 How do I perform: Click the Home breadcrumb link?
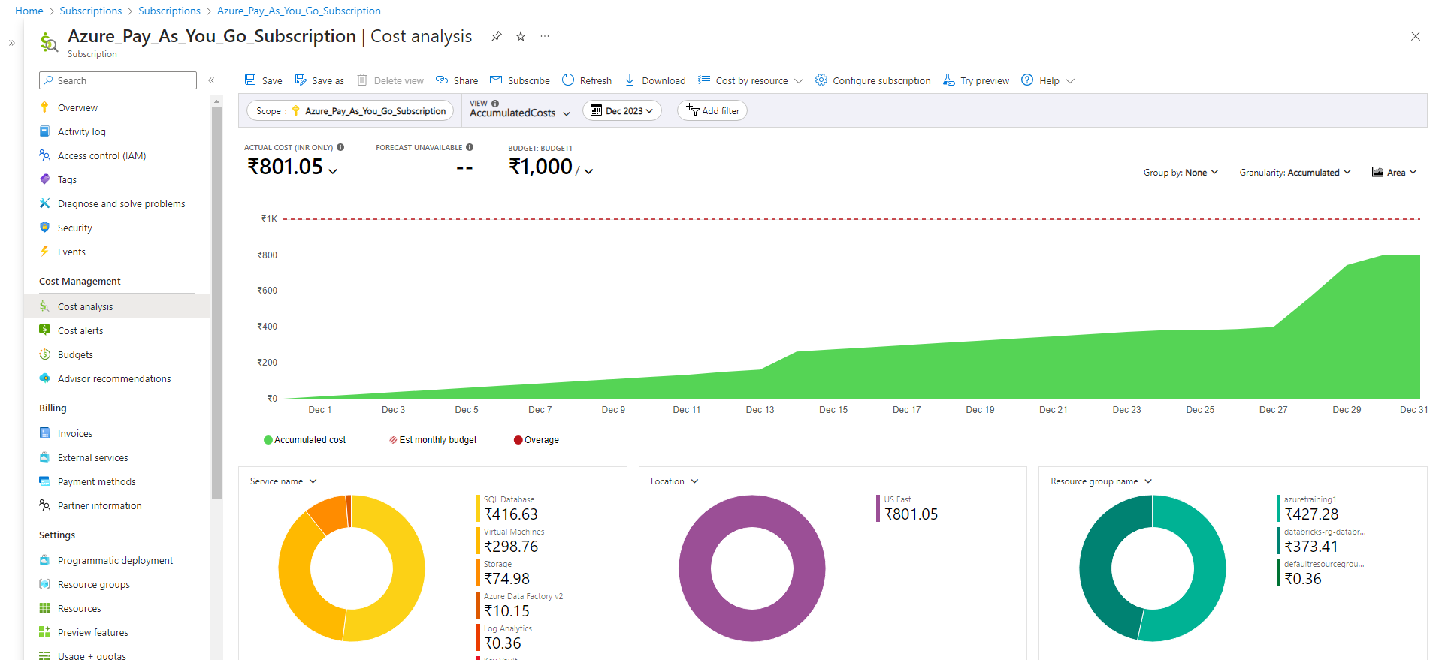pos(29,11)
